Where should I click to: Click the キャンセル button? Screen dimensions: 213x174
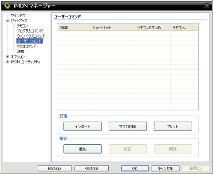coord(166,168)
